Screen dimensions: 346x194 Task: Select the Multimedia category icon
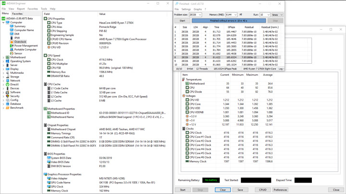(8, 73)
